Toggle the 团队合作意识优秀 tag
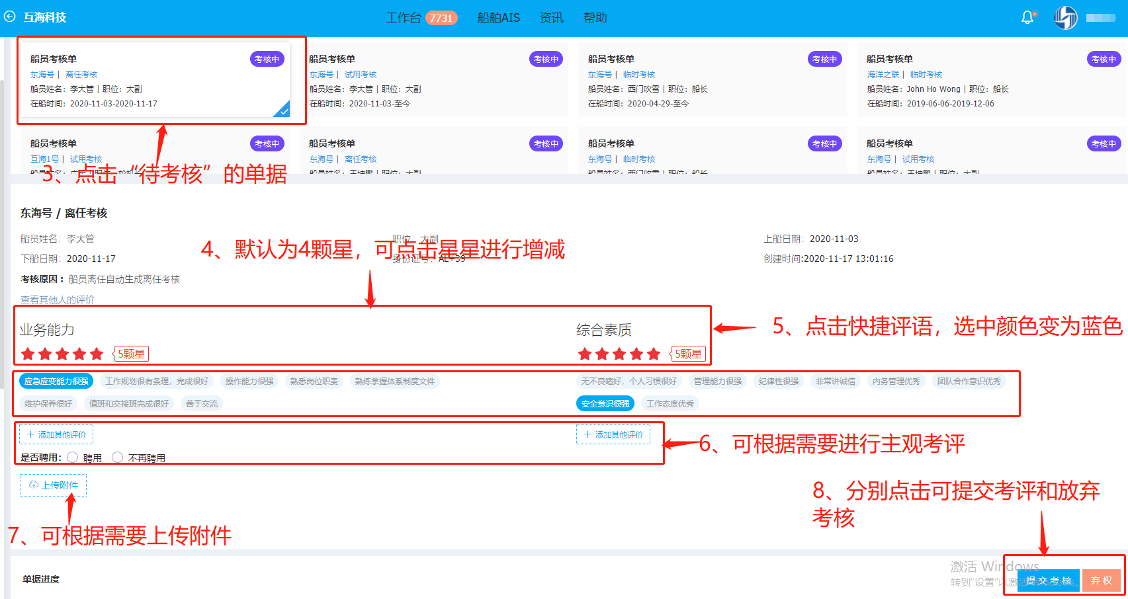The height and width of the screenshot is (599, 1128). tap(969, 381)
